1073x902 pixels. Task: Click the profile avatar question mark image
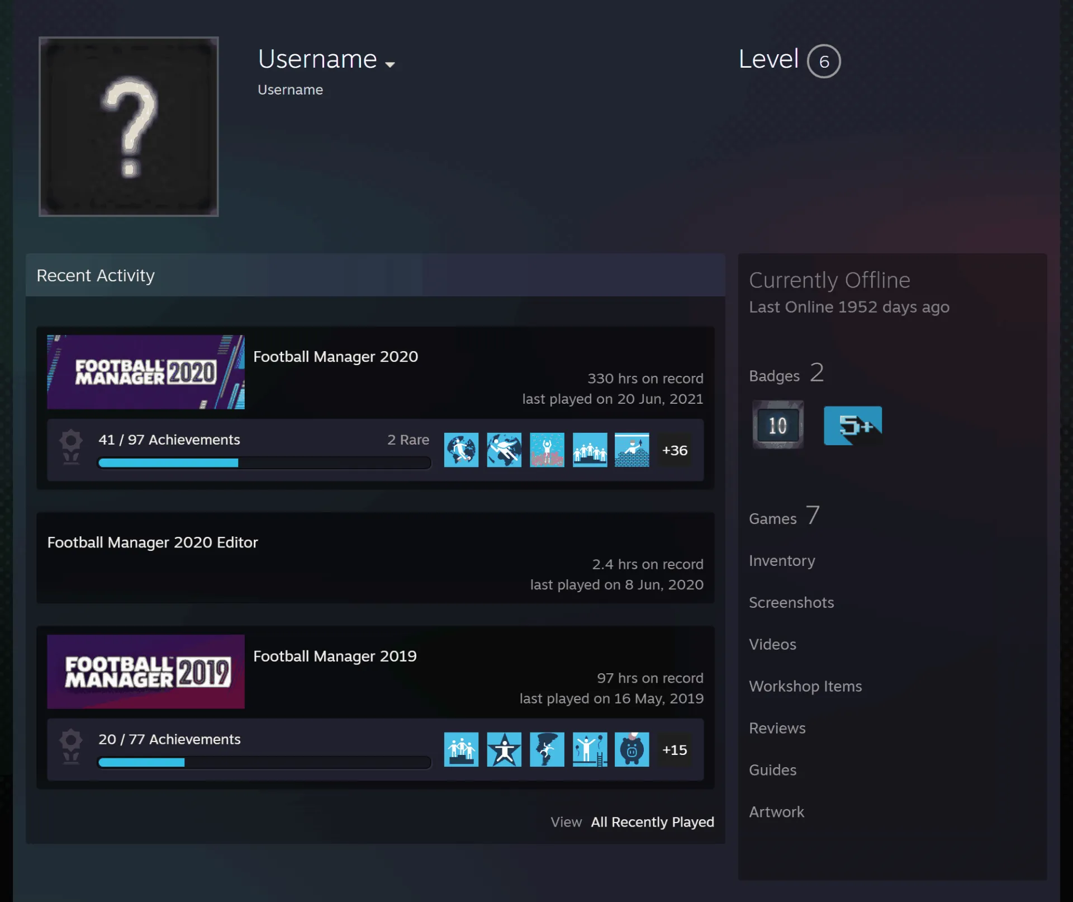click(x=129, y=126)
